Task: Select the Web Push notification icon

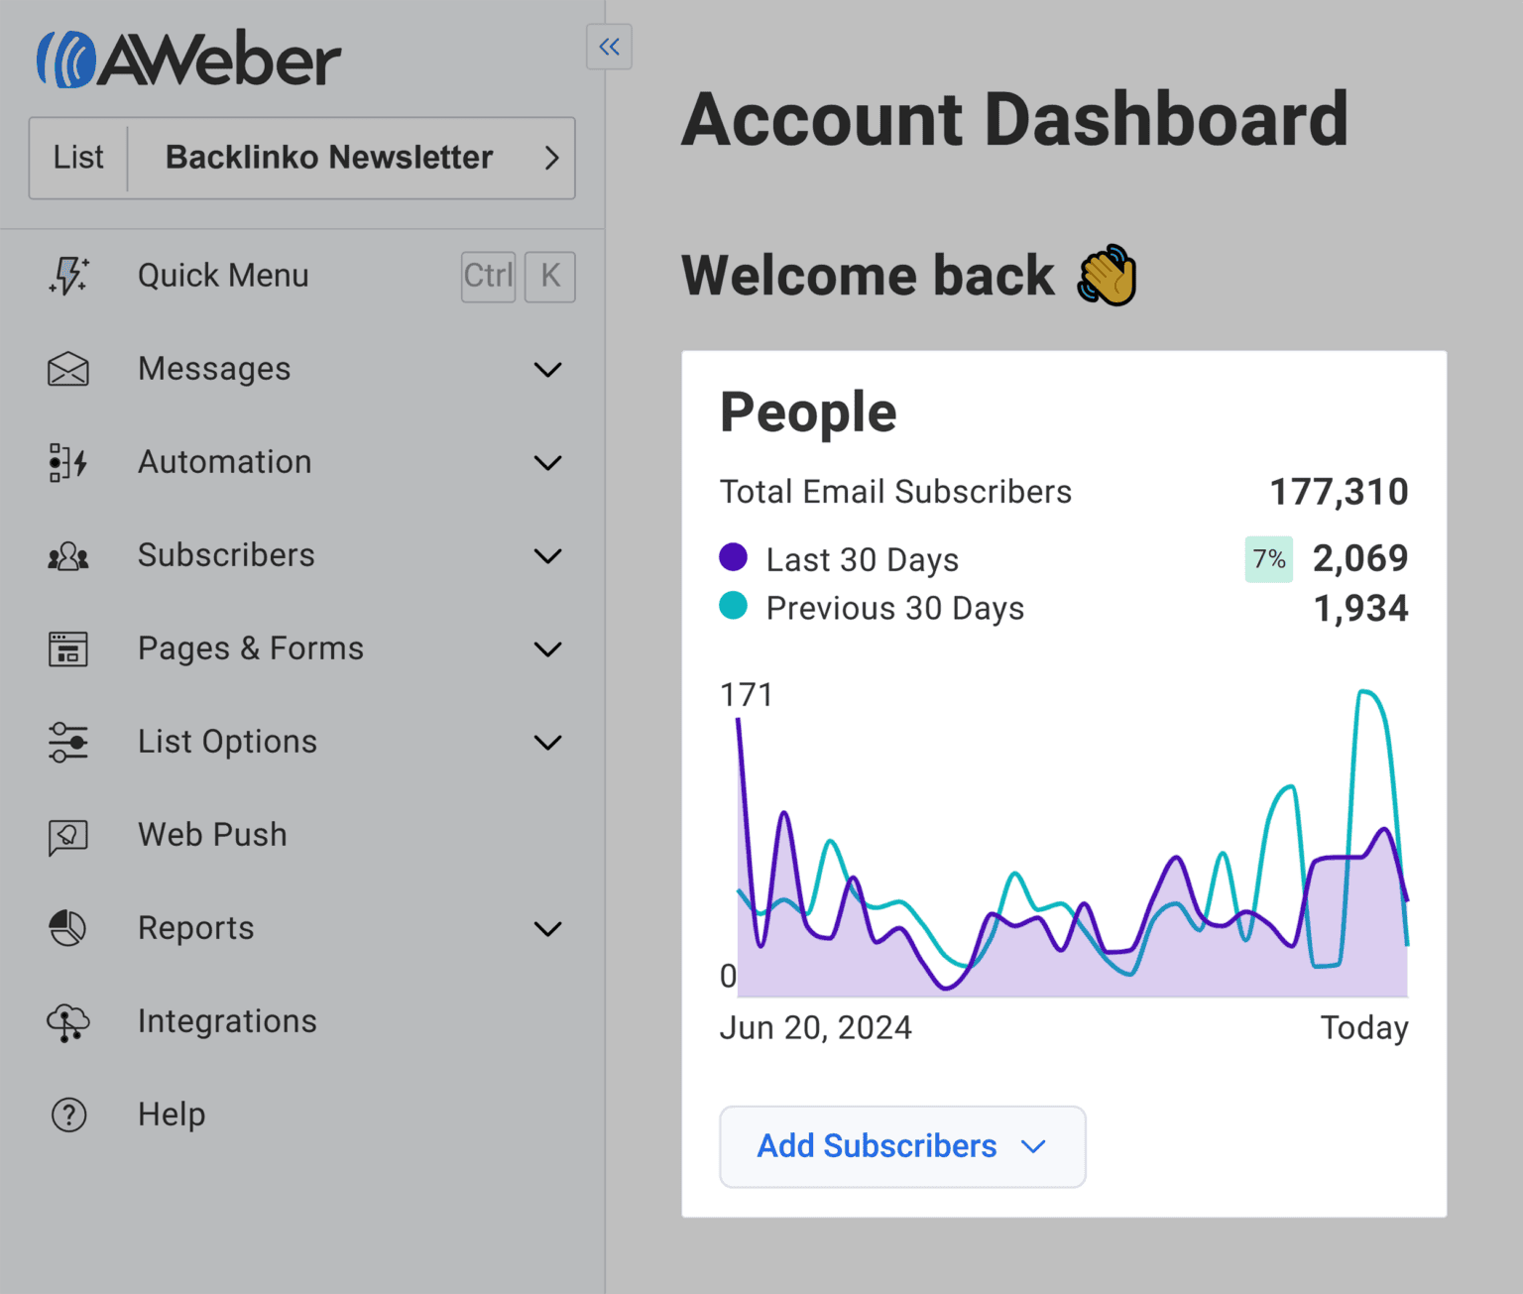Action: coord(67,835)
